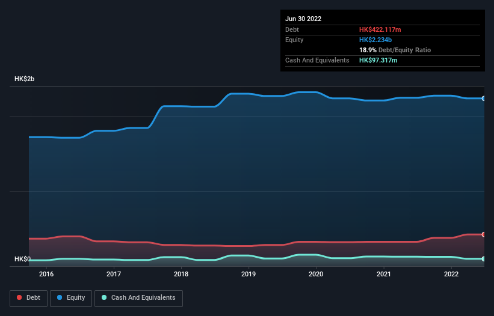The width and height of the screenshot is (494, 316).
Task: Click the 2018 x-axis label
Action: (181, 274)
